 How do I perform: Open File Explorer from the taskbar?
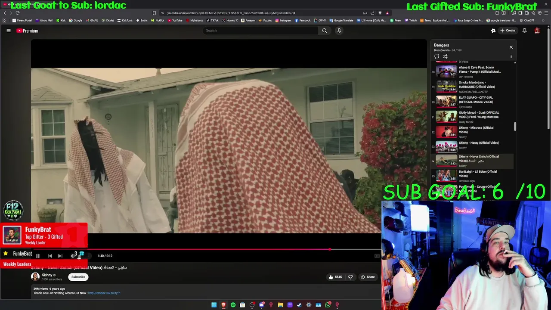coord(280,305)
